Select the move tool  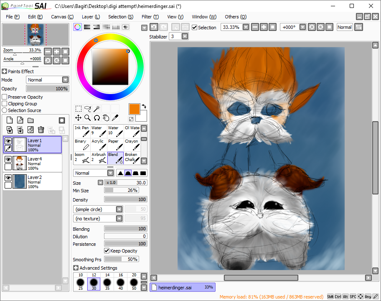(x=78, y=118)
